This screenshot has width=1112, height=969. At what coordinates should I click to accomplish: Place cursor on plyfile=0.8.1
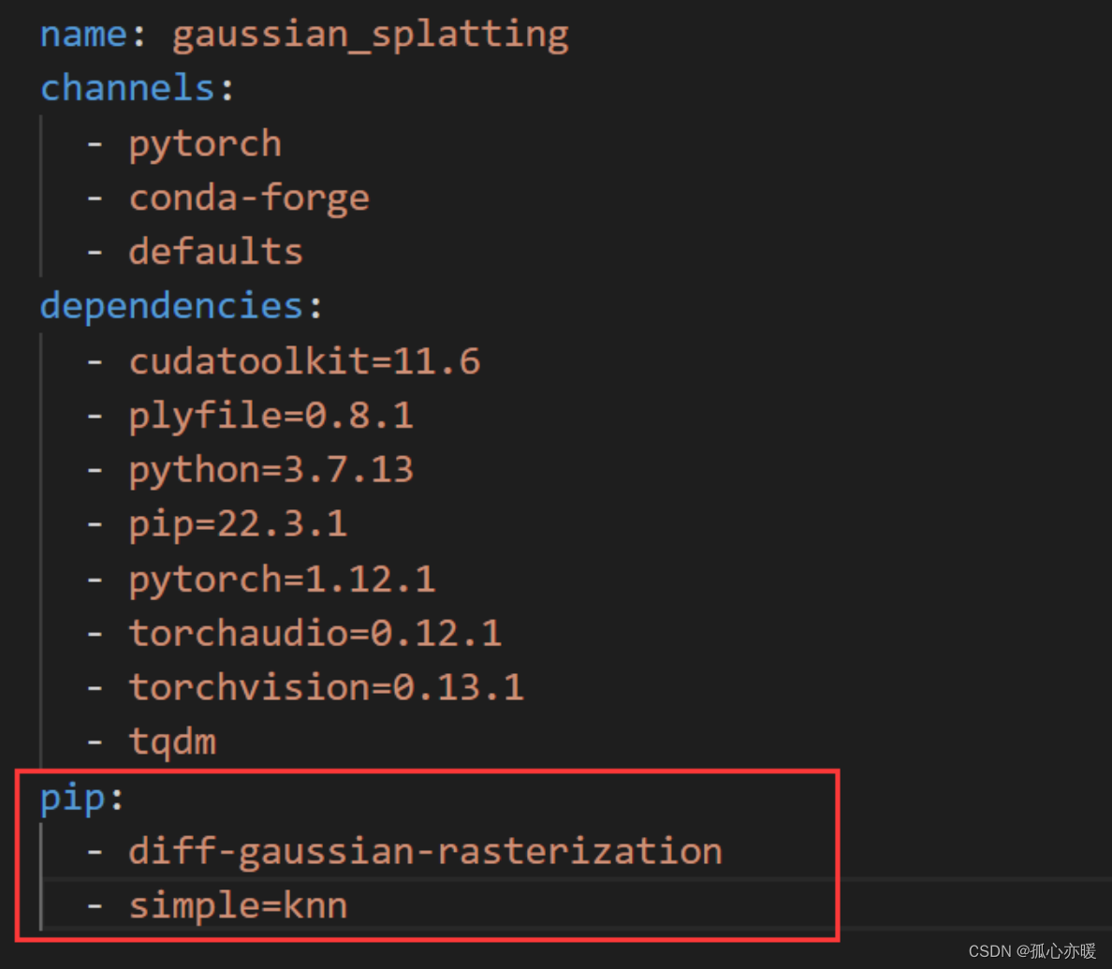point(271,417)
